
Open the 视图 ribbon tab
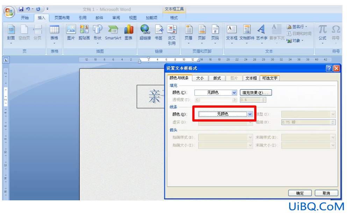133,18
